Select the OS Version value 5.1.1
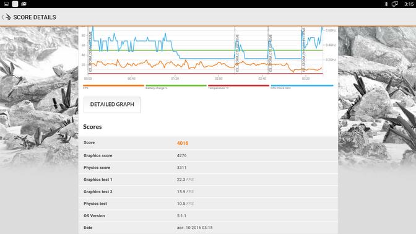Screen dimensions: 416x234 point(181,215)
